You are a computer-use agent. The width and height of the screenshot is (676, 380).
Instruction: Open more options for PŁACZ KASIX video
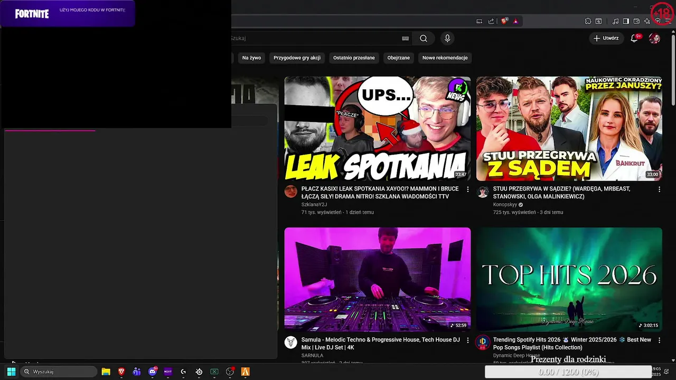[467, 189]
